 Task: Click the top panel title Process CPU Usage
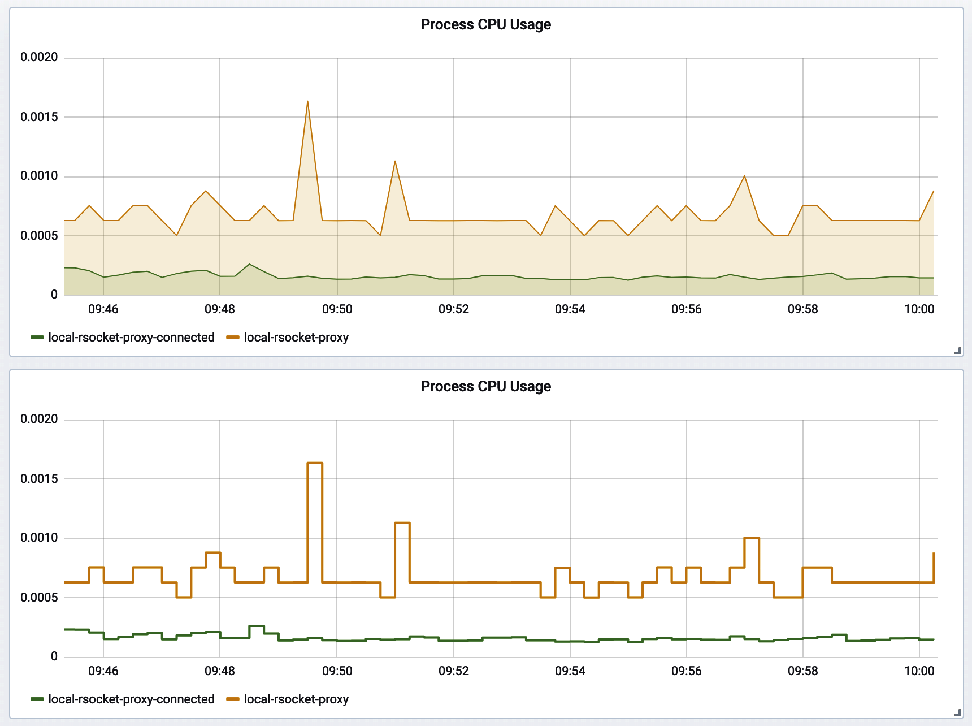[485, 24]
